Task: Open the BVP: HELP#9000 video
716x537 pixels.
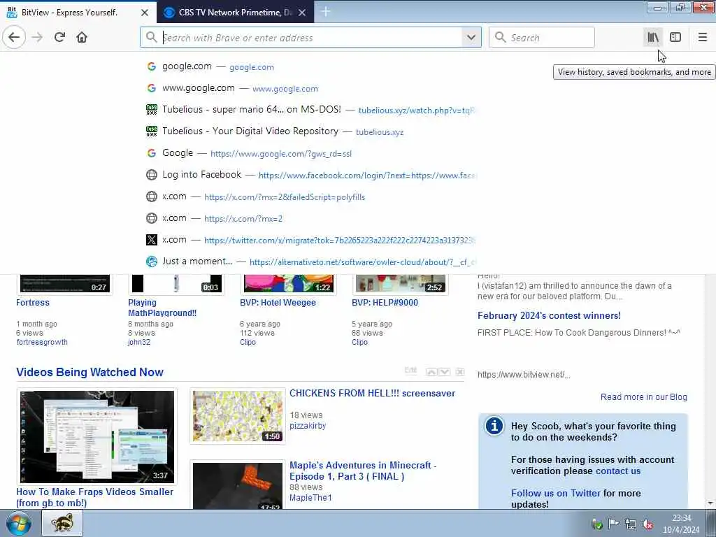Action: [385, 302]
